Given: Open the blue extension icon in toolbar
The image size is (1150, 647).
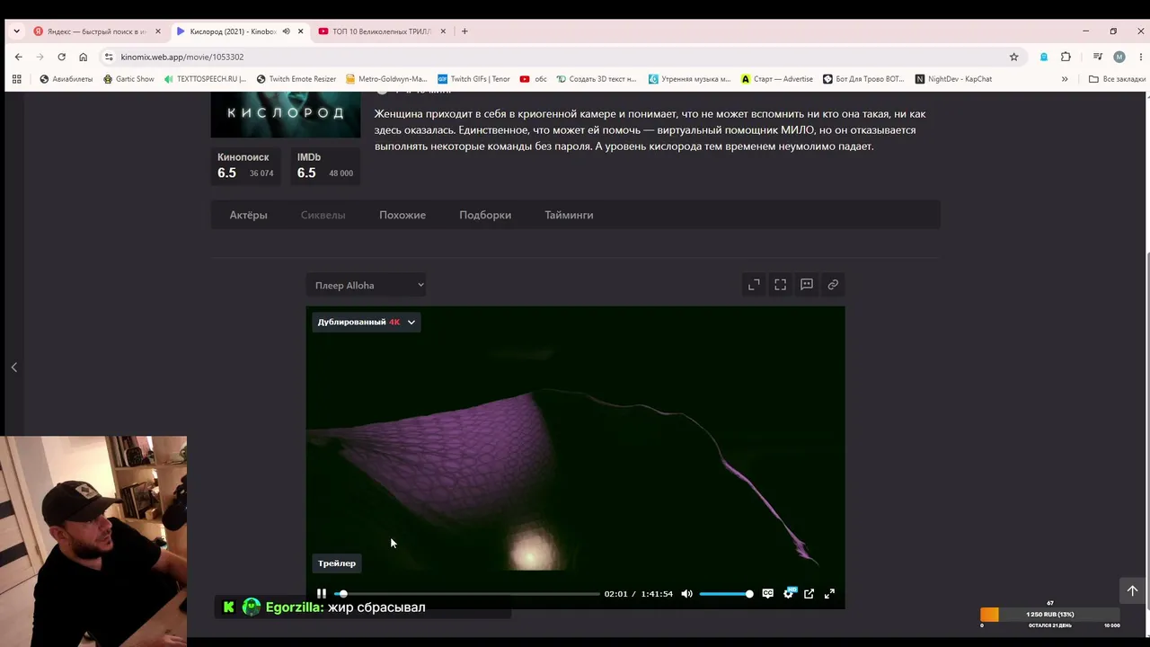Looking at the screenshot, I should [1043, 57].
